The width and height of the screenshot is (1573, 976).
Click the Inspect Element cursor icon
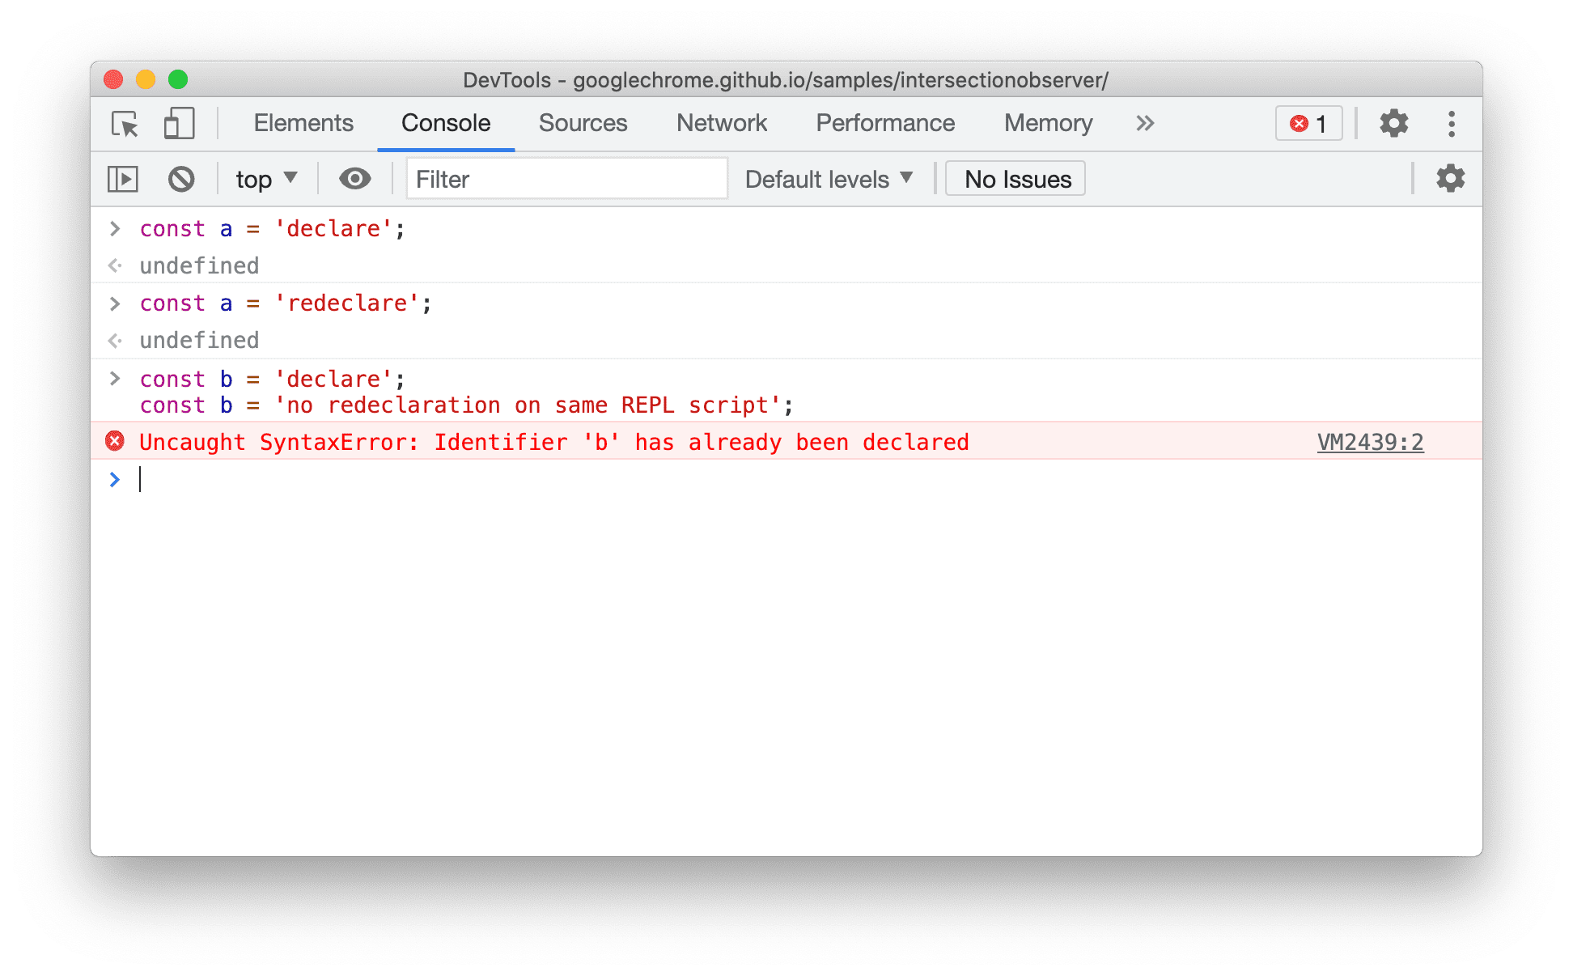(122, 121)
